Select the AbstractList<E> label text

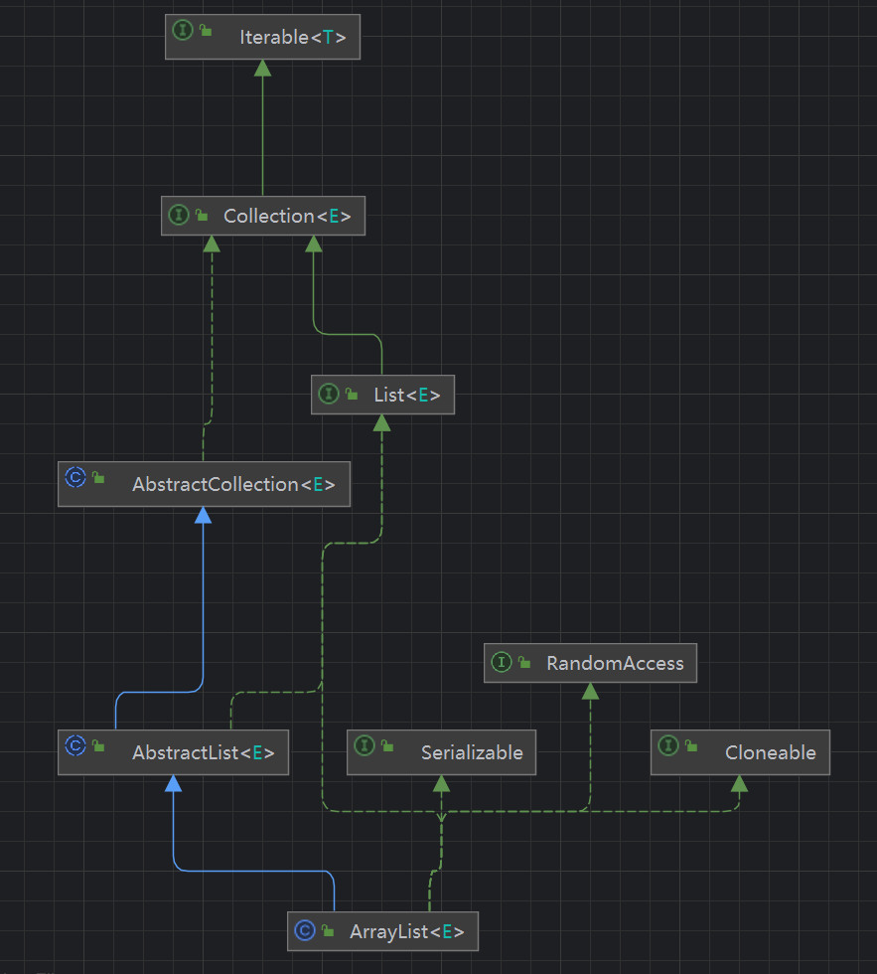[203, 753]
